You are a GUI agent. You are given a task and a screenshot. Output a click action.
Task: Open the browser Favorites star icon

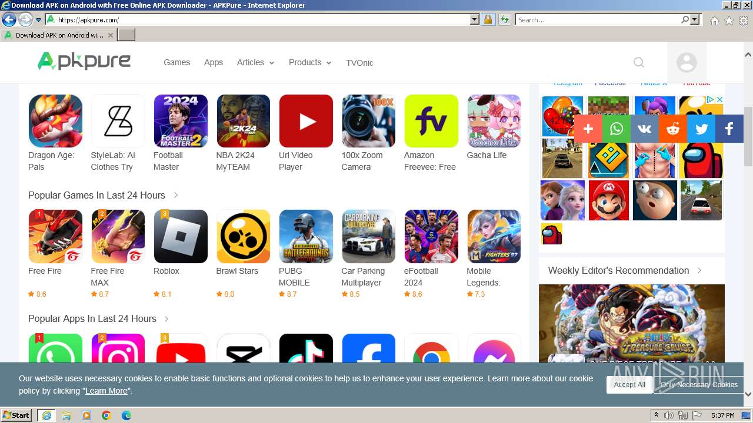729,21
